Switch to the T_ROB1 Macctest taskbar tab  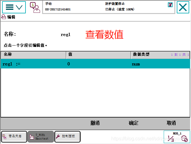[41, 137]
